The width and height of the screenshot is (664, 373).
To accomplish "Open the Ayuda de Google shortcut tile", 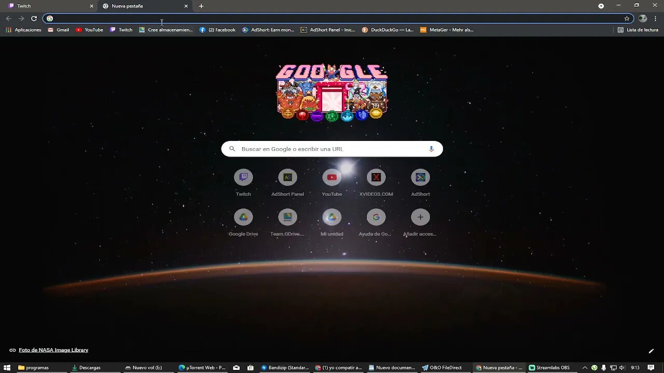I will [376, 223].
